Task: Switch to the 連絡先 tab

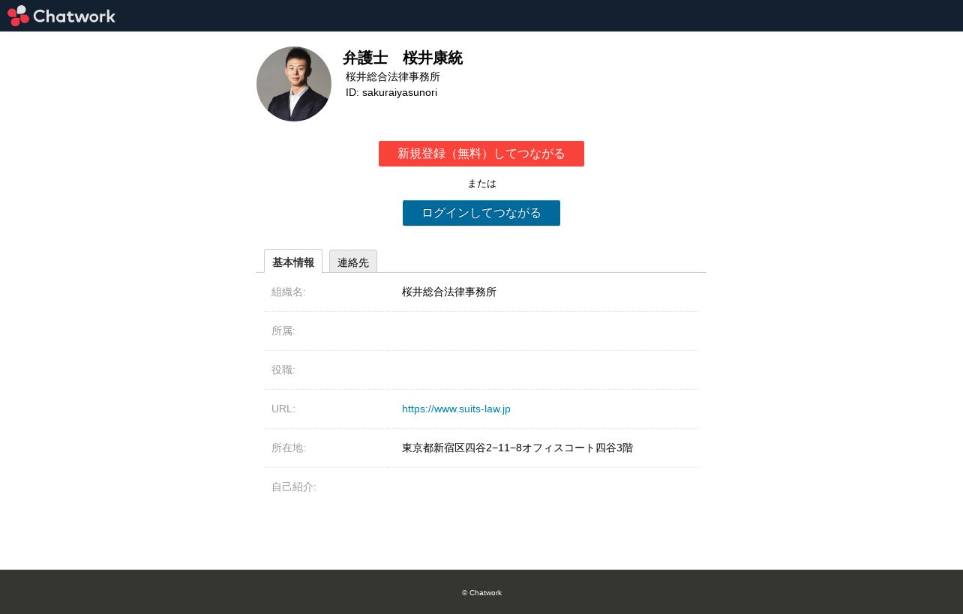Action: 353,262
